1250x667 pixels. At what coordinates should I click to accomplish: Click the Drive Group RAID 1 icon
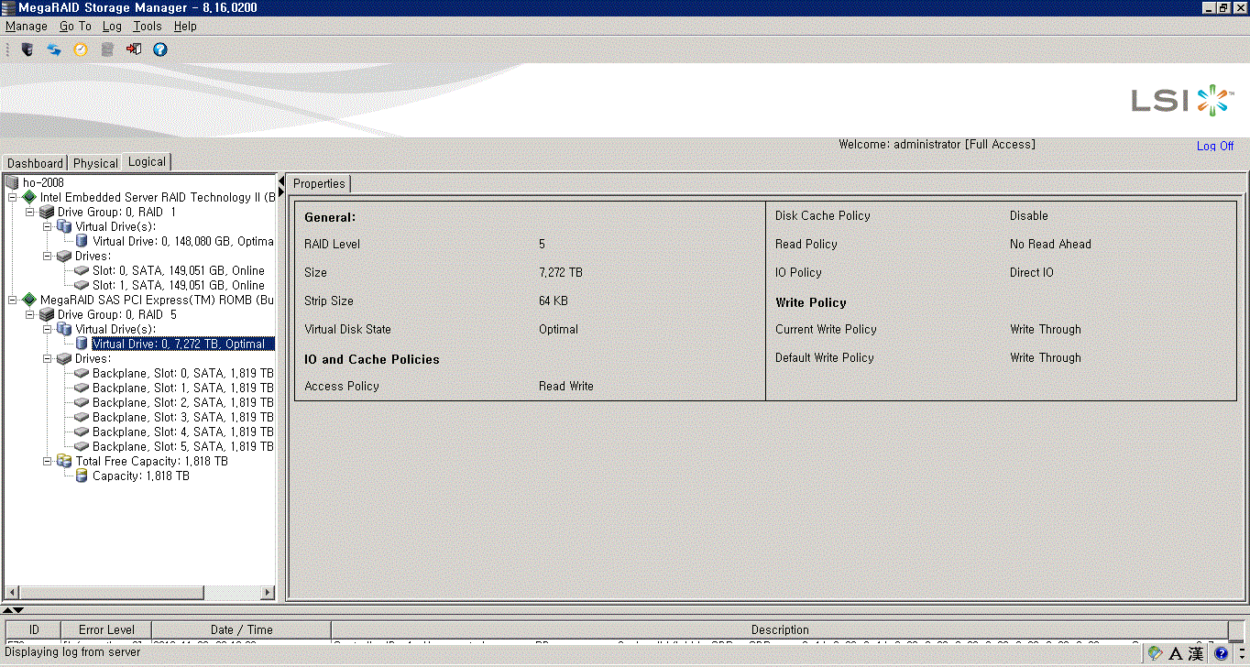(47, 212)
